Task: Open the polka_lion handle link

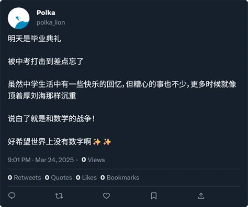Action: [51, 22]
